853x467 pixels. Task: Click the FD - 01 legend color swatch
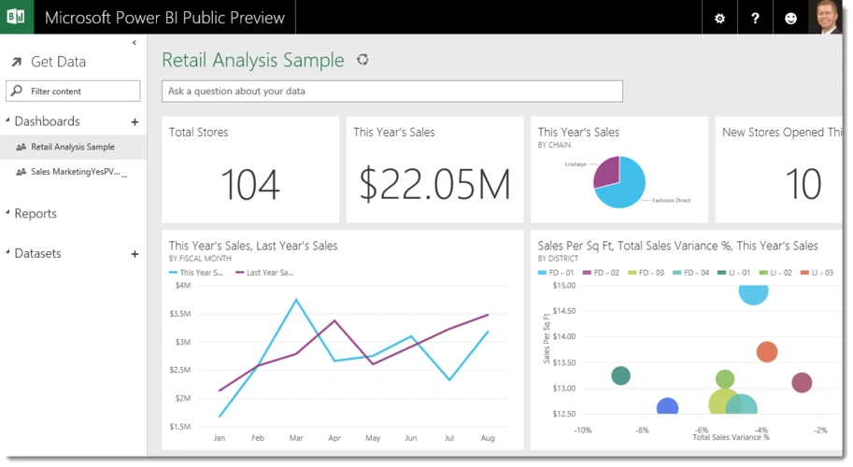tap(545, 273)
